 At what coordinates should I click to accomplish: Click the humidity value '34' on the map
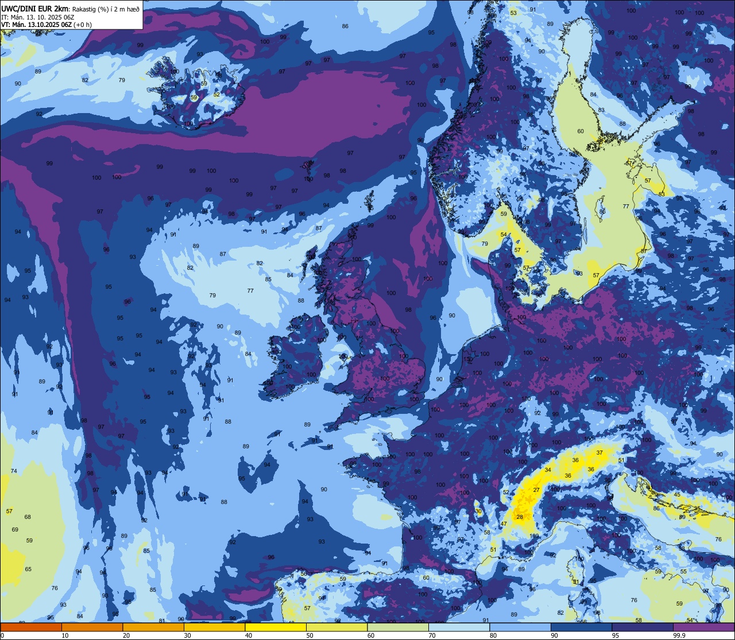548,470
